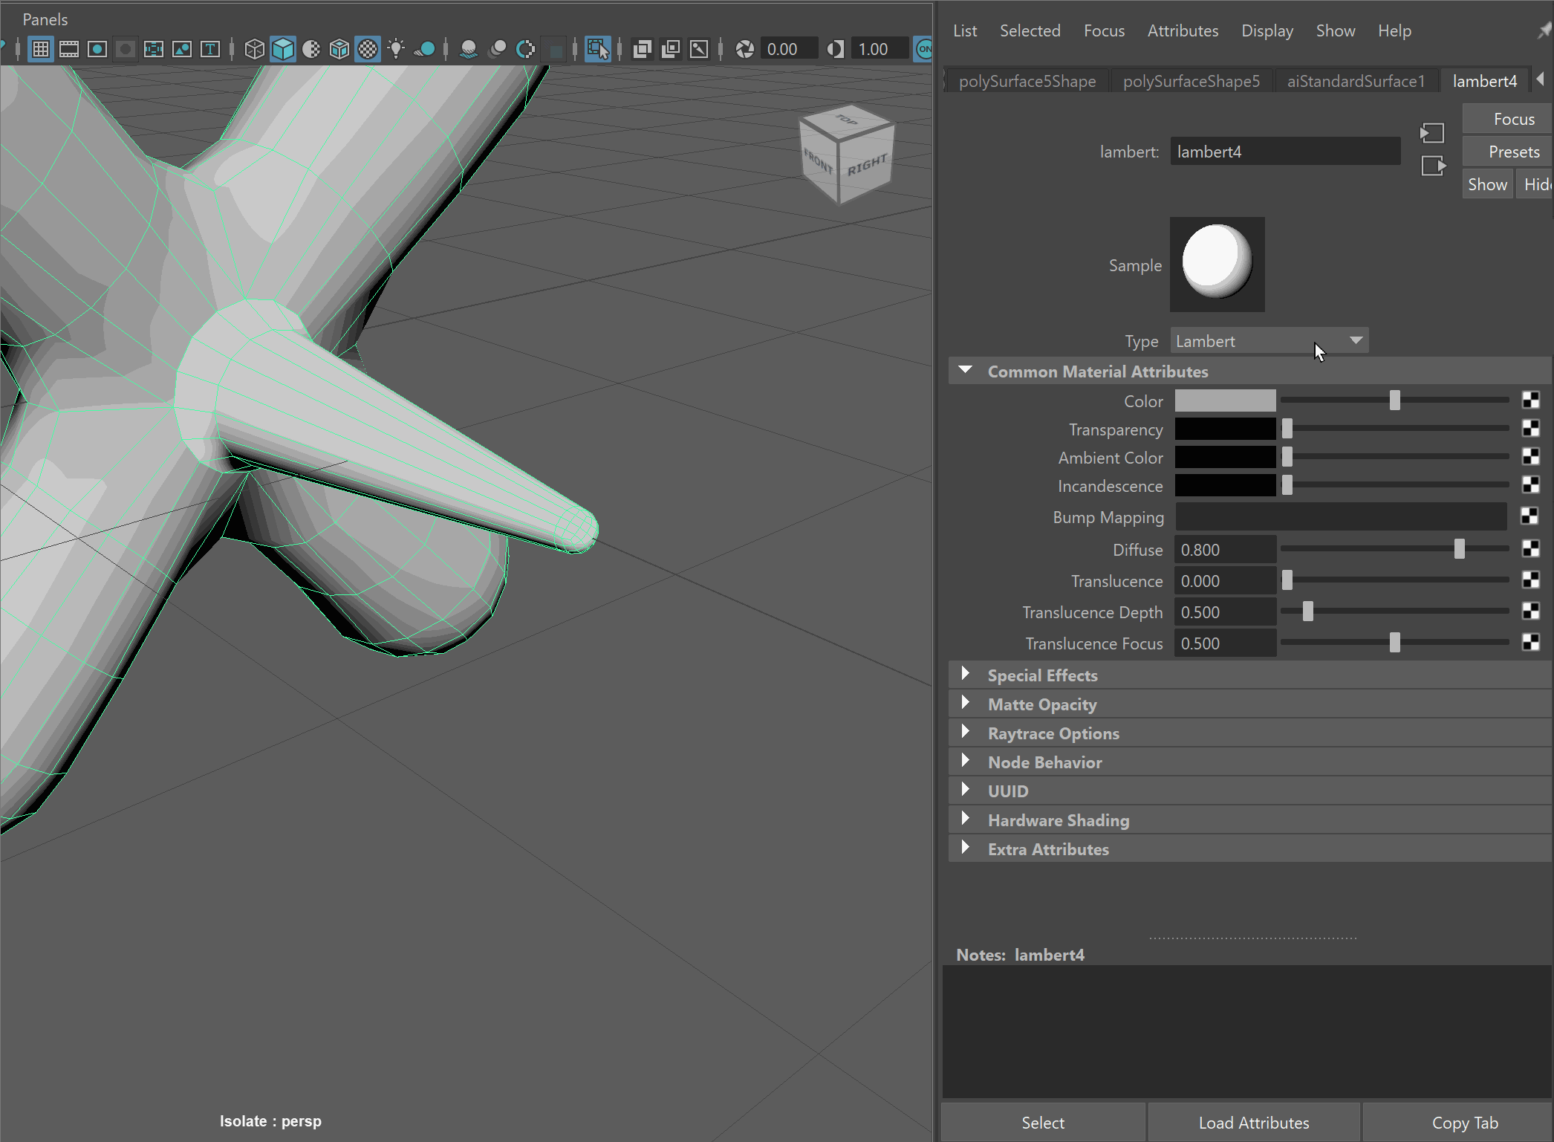Switch to the aiStandardSurface1 tab

[1356, 81]
